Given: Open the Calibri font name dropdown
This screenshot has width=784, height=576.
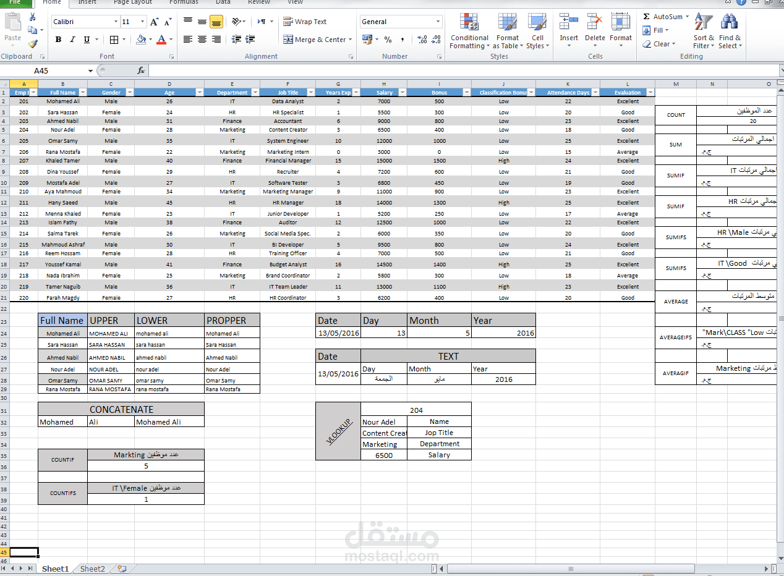Looking at the screenshot, I should point(116,22).
